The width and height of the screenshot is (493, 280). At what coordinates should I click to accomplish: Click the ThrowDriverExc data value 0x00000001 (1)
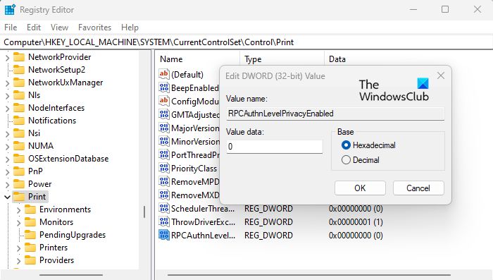tap(356, 222)
